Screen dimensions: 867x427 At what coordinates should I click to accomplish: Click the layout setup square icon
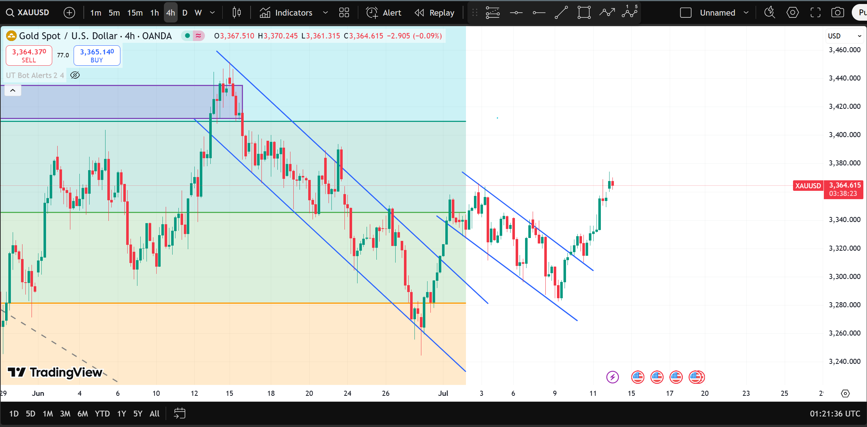686,13
